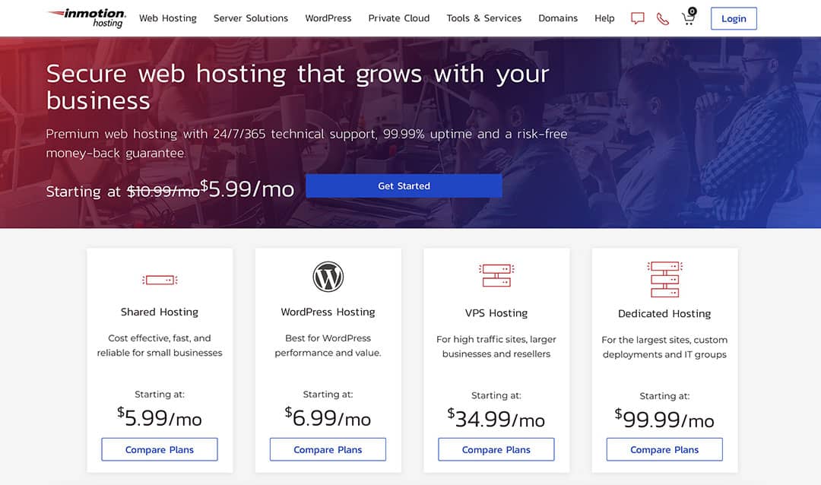Open the shopping cart icon
The image size is (821, 485).
[x=689, y=17]
